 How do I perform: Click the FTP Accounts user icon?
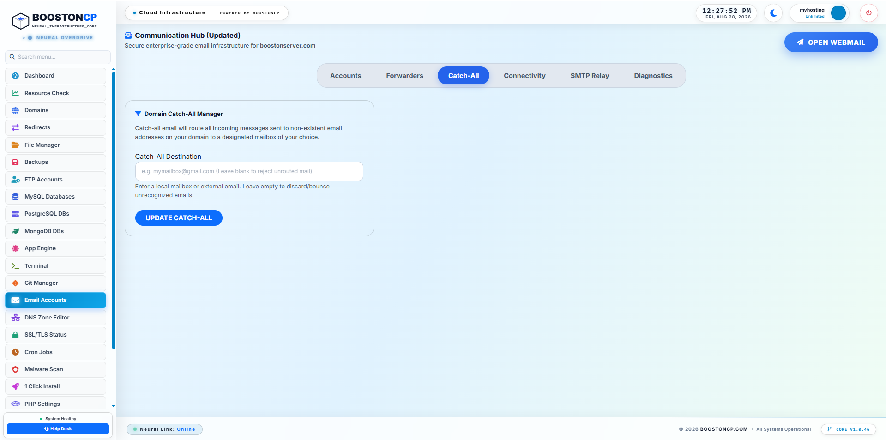(15, 180)
